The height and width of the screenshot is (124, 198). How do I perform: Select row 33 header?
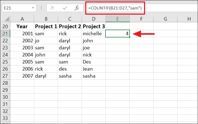[5, 118]
